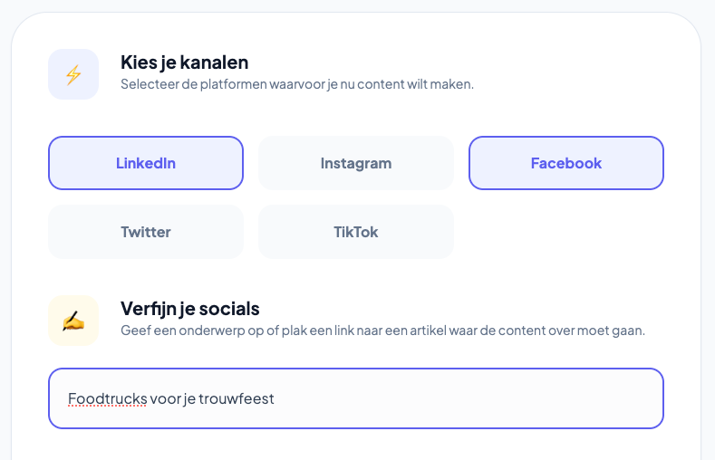
Task: Enable the Instagram channel
Action: click(x=356, y=163)
